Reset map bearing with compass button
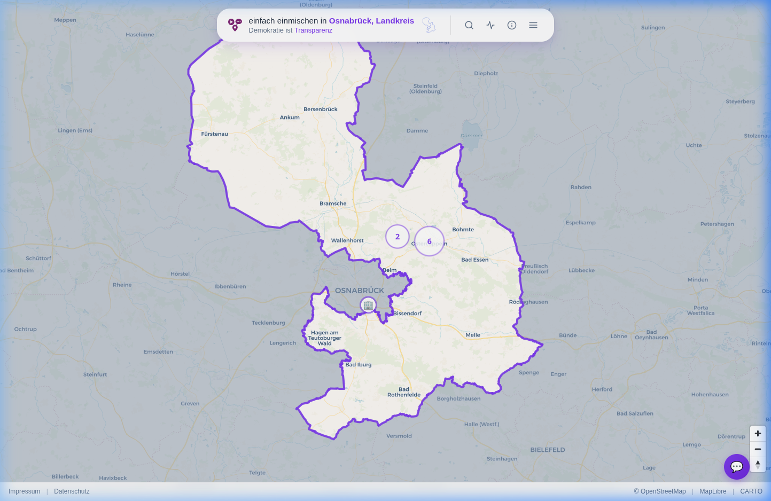The height and width of the screenshot is (501, 771). coord(758,465)
